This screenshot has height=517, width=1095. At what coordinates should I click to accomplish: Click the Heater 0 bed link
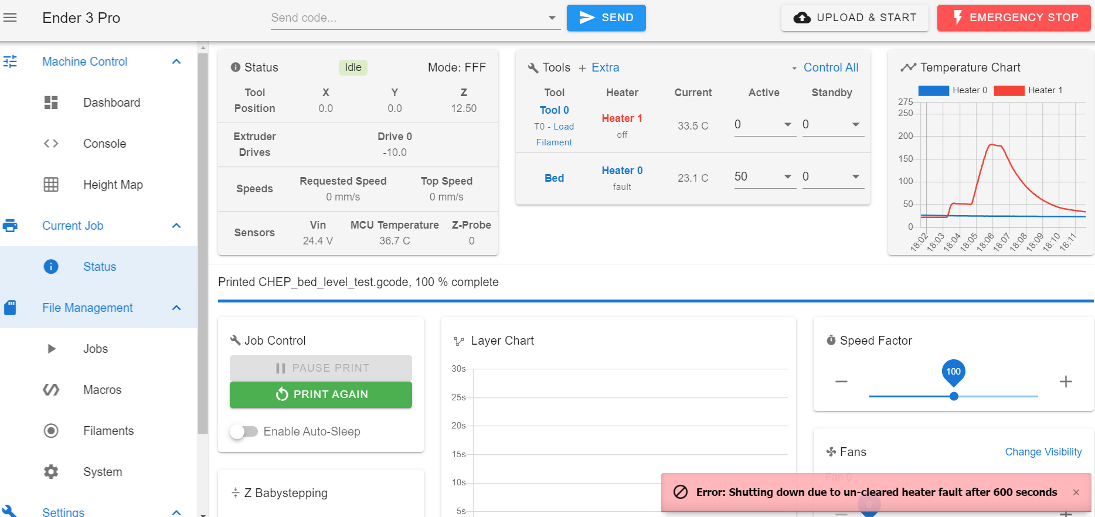pyautogui.click(x=622, y=171)
